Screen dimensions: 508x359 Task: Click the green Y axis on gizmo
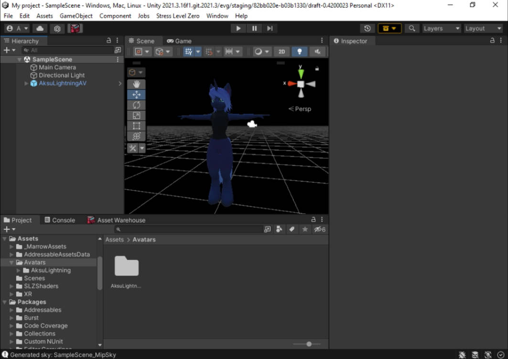click(x=301, y=73)
